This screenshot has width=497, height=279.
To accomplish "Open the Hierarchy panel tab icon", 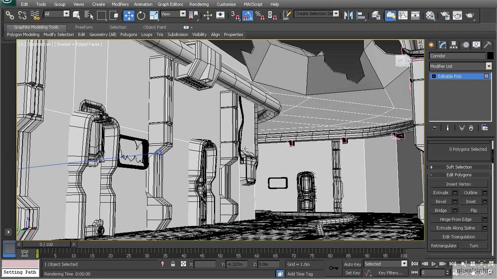I will pos(454,45).
